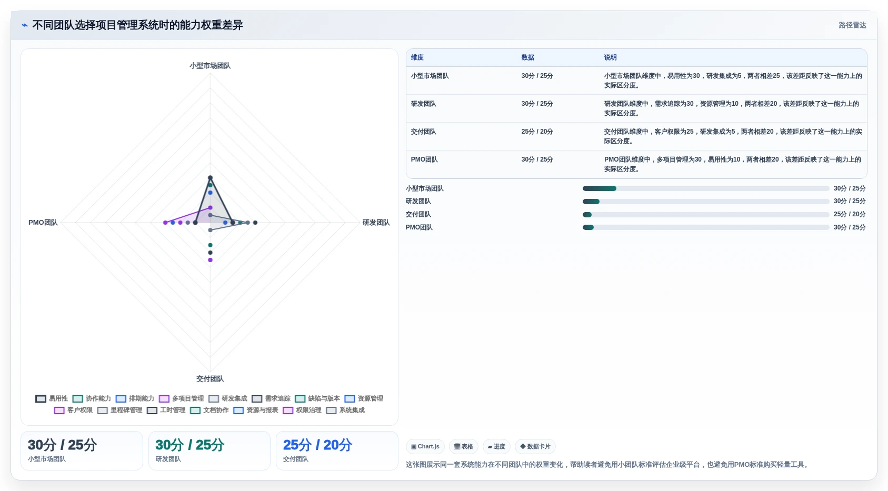Viewport: 888px width, 491px height.
Task: Click the 进度 tag
Action: click(496, 446)
